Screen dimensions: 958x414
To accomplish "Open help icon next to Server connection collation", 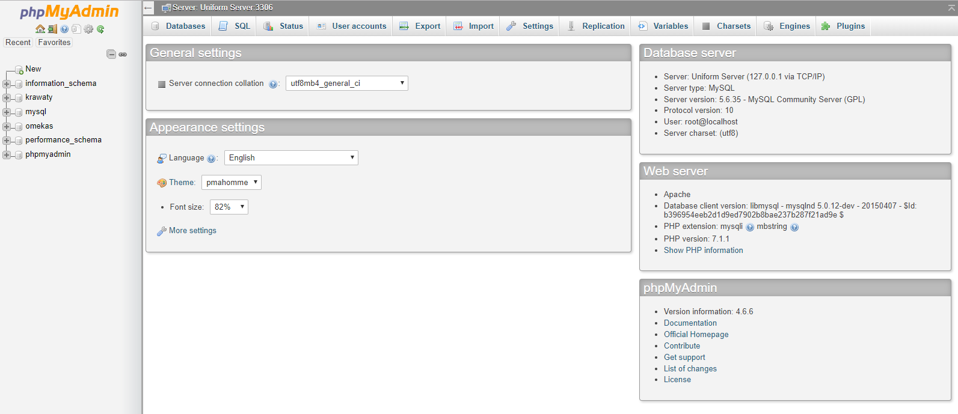I will pyautogui.click(x=273, y=84).
